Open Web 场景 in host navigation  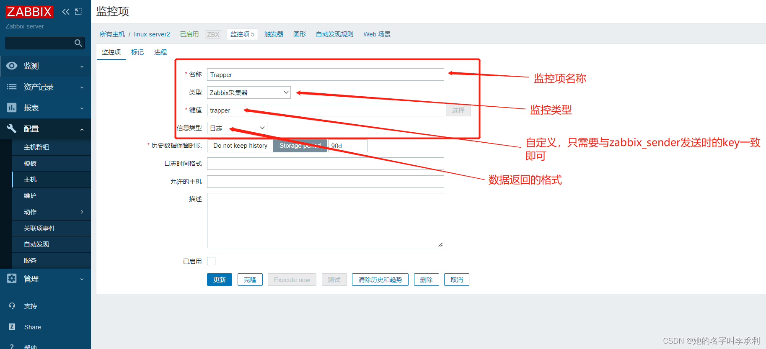(377, 34)
